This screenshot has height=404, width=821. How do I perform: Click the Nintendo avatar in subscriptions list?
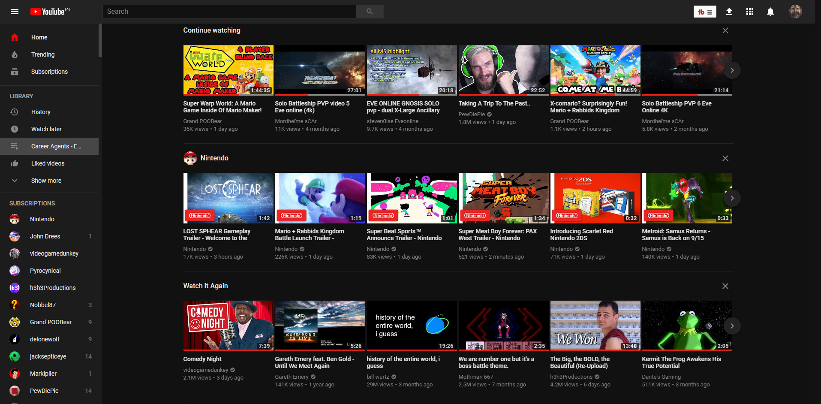[x=15, y=219]
